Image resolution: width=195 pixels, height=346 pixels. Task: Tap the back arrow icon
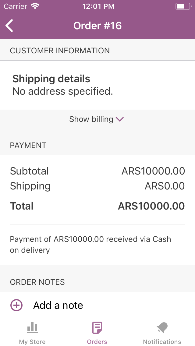click(9, 26)
